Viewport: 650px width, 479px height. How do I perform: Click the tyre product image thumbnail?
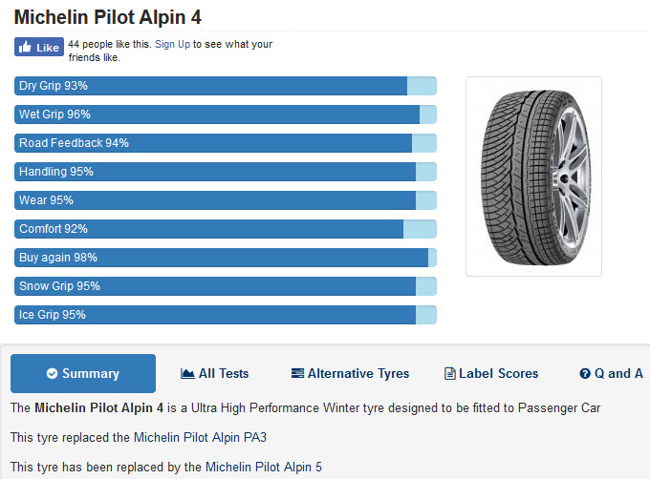pos(533,177)
